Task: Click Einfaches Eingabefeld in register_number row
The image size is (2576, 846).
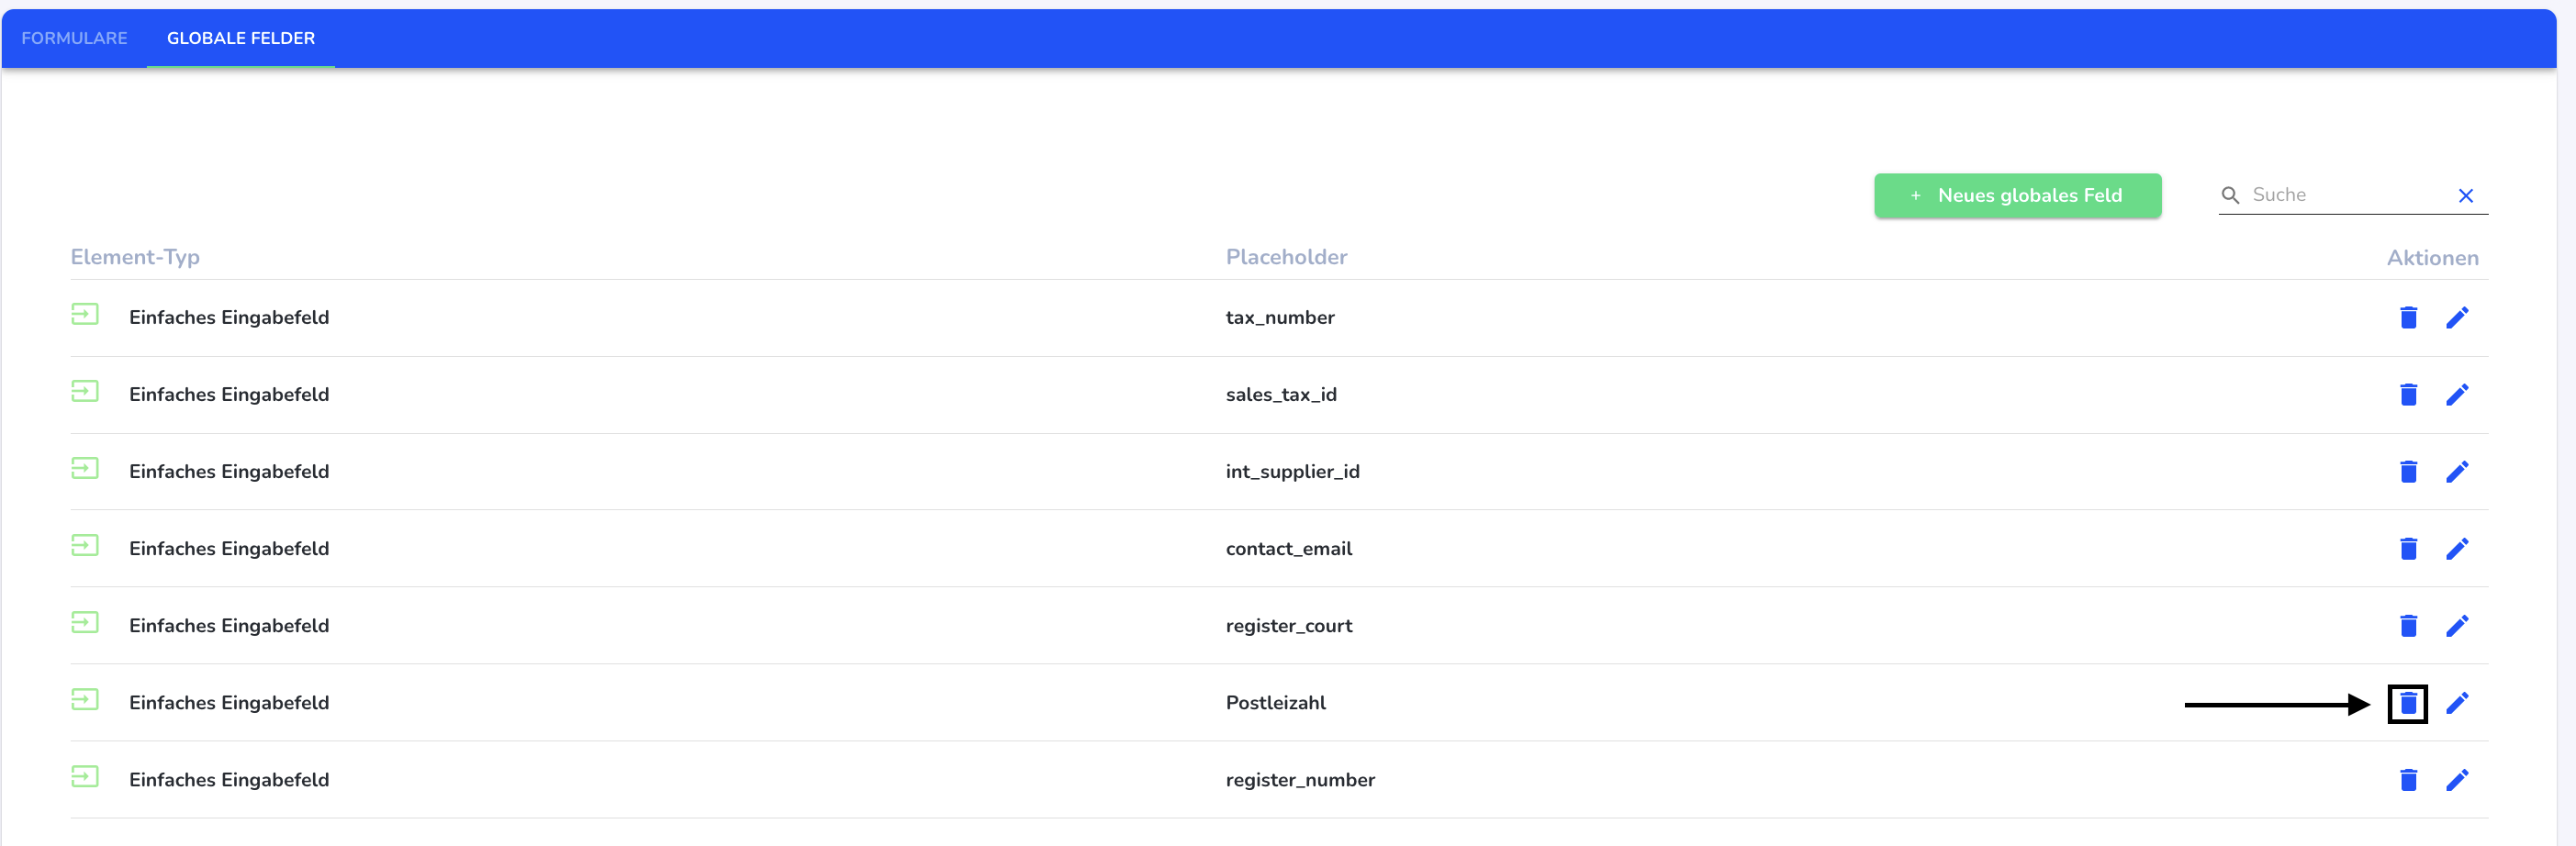Action: 229,780
